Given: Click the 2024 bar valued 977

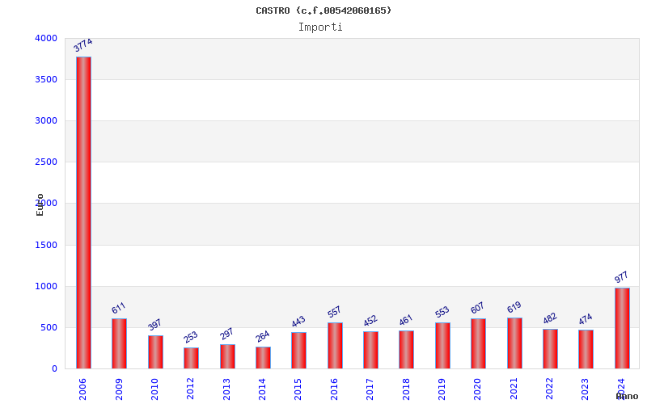Looking at the screenshot, I should (x=622, y=328).
